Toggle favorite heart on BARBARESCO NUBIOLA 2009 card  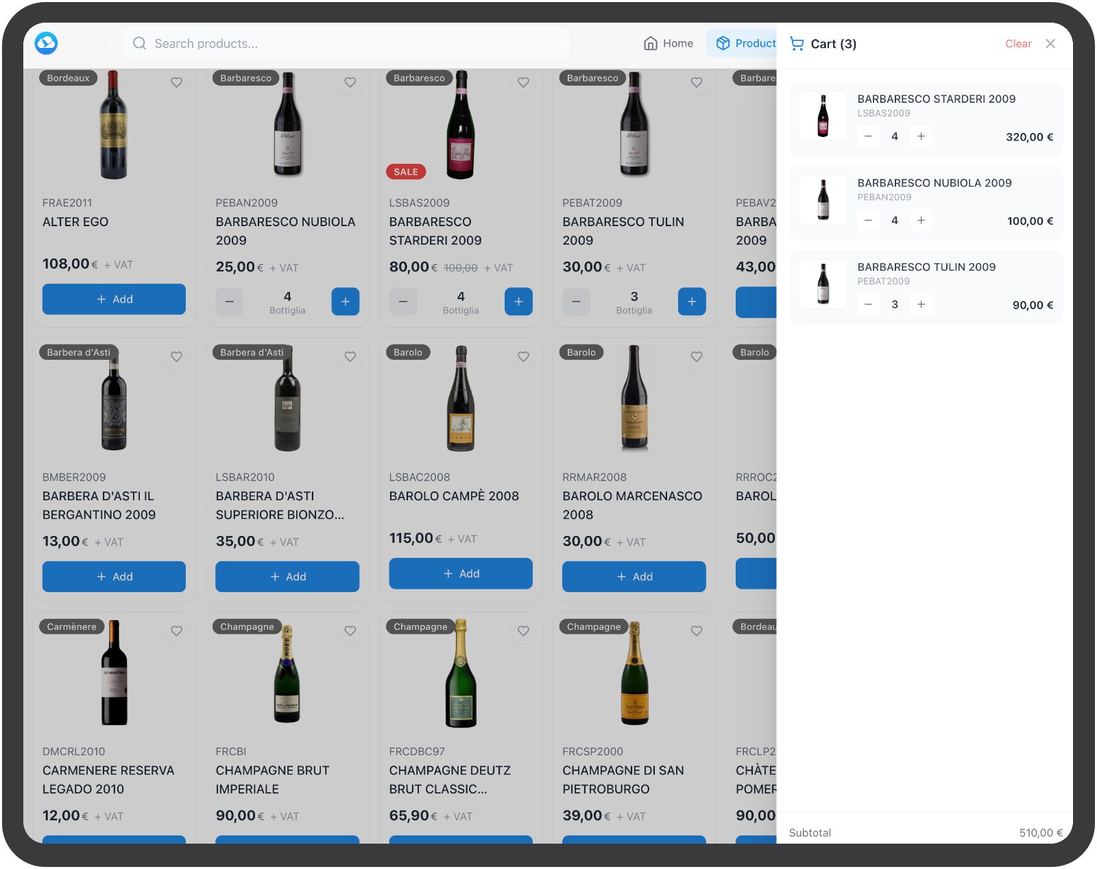pyautogui.click(x=350, y=82)
